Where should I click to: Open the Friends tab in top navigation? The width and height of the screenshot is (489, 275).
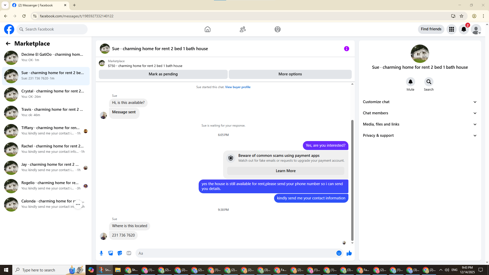tap(242, 29)
